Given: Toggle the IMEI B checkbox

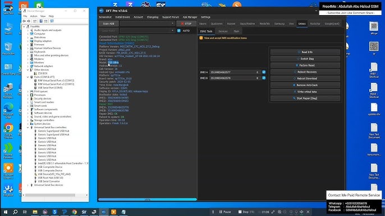Looking at the screenshot, I should pos(264,78).
